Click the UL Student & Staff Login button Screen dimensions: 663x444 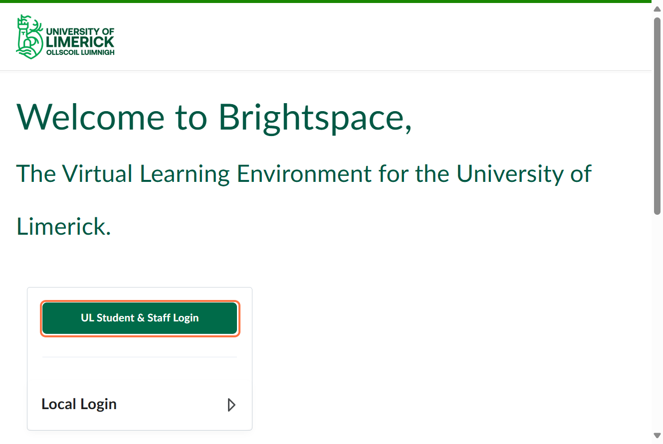pyautogui.click(x=140, y=318)
